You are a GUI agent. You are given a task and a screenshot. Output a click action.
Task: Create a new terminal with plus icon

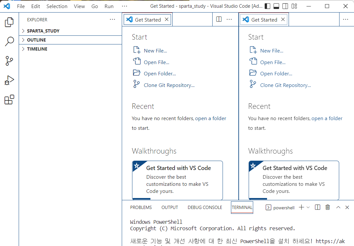coord(301,207)
